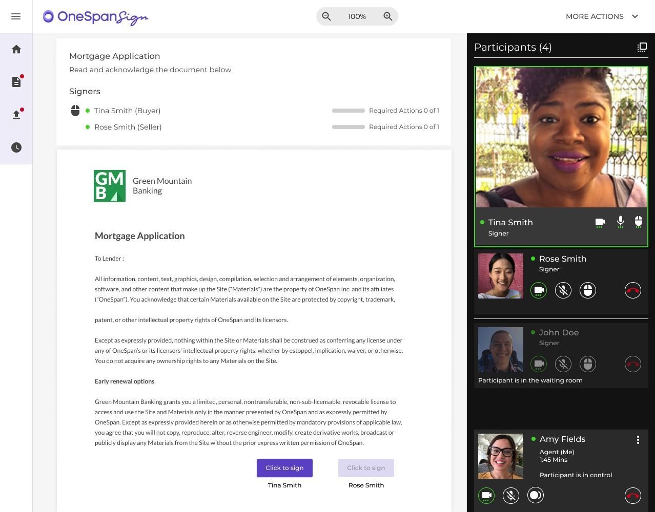Screen dimensions: 655x512
Task: Open Amy Fields' three-dot options menu
Action: point(638,440)
